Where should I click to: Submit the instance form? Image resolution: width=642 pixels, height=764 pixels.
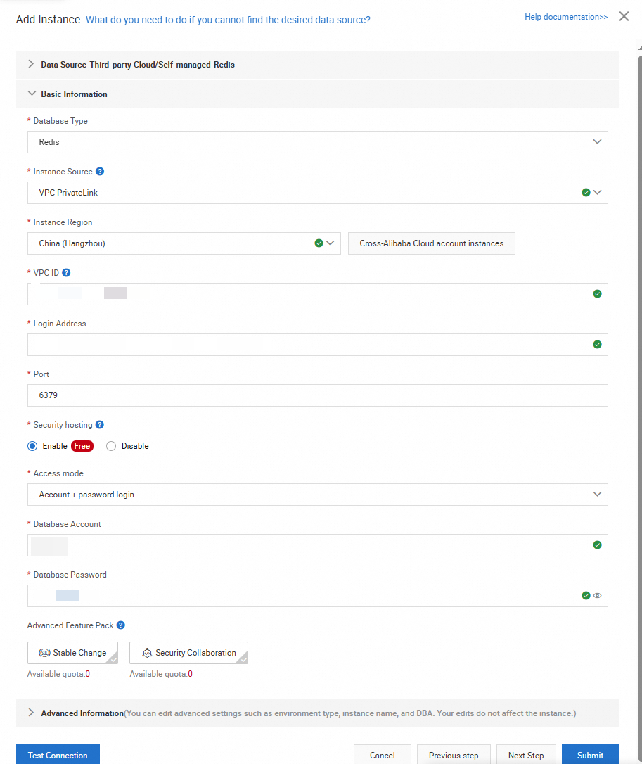[591, 756]
